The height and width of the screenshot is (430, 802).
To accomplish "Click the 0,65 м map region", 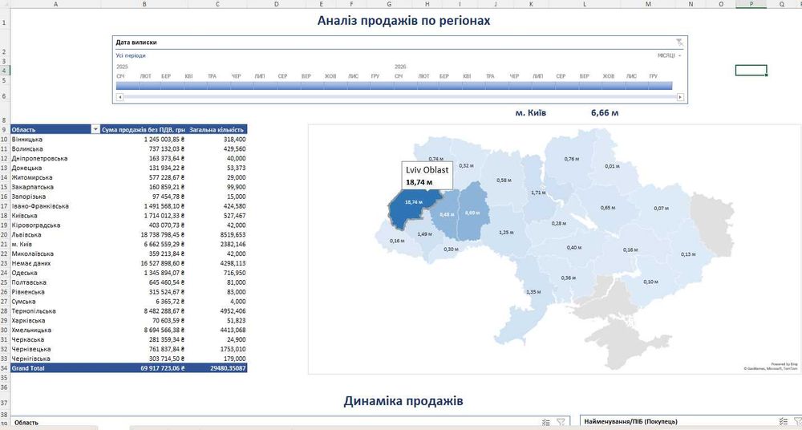I will 608,208.
